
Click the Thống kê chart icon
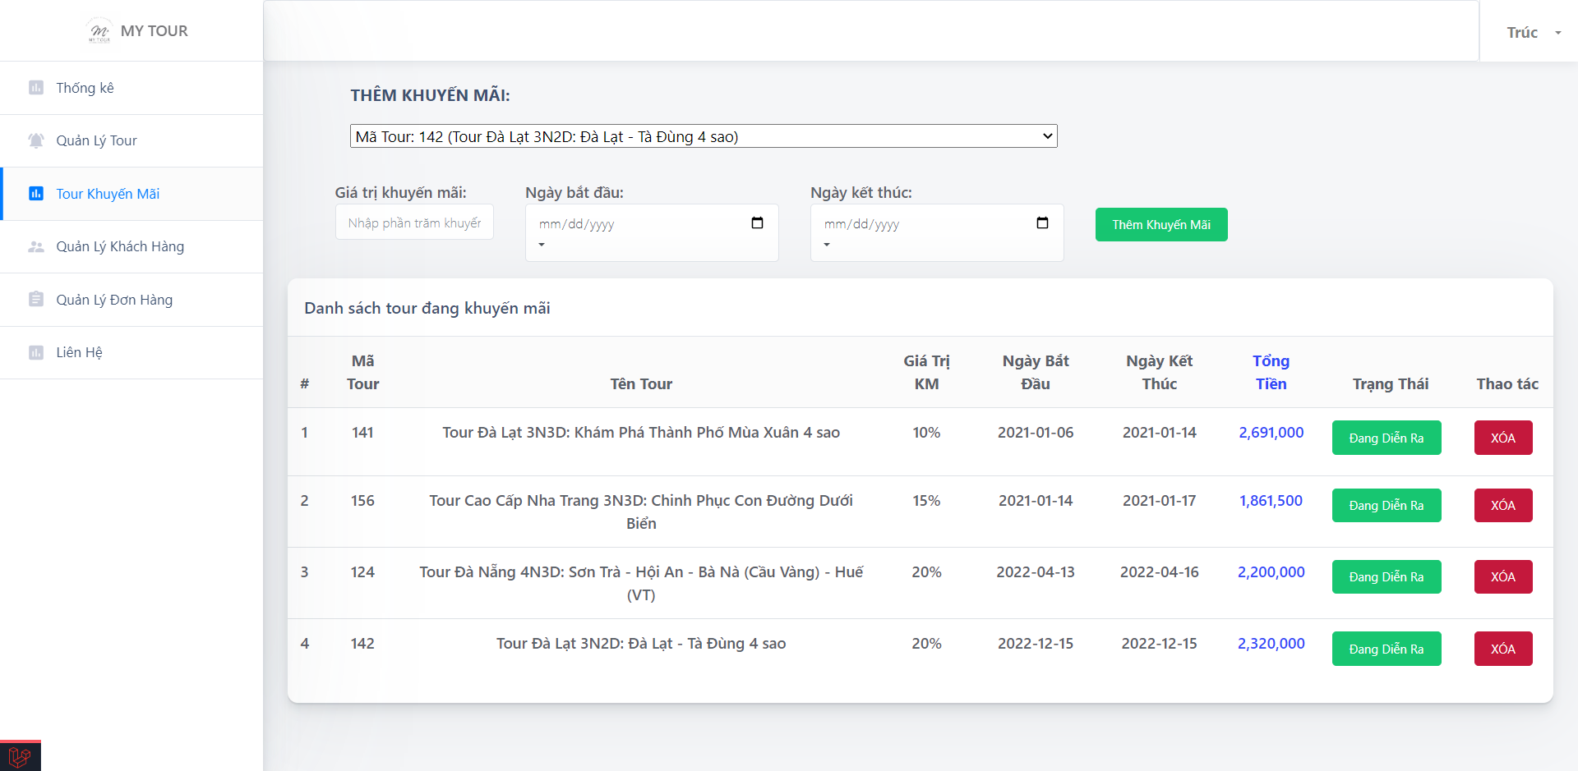coord(36,88)
